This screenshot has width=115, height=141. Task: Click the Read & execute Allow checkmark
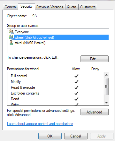pos(76,87)
